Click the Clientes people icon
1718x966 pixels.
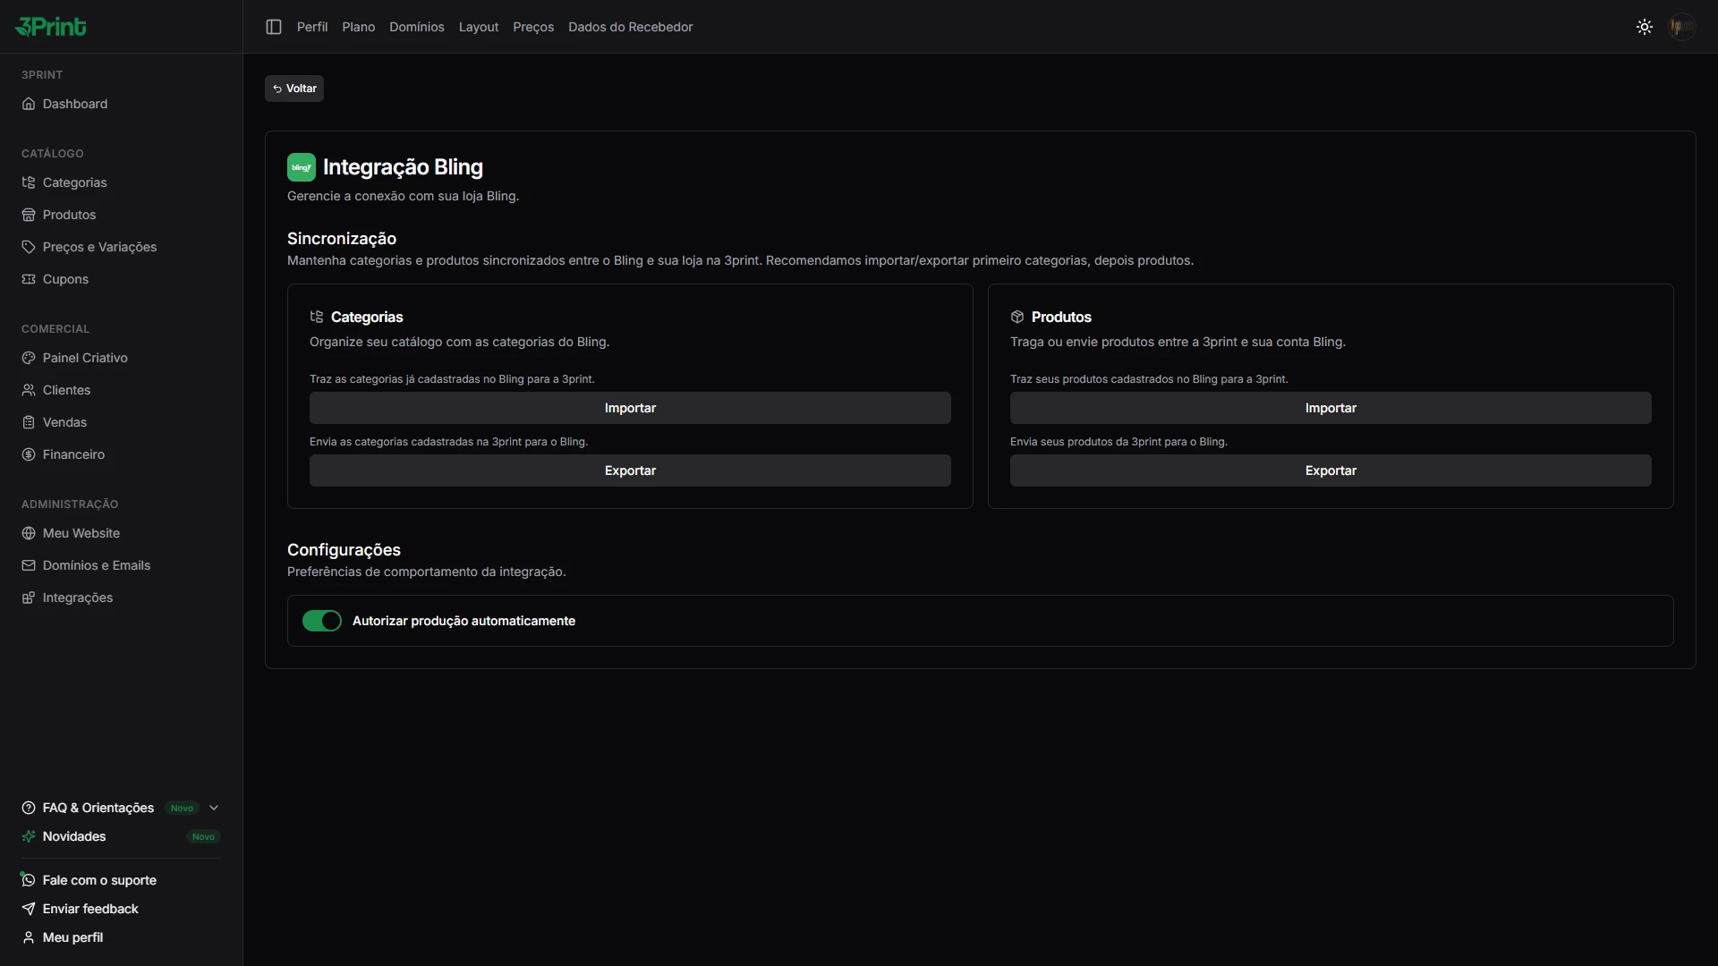29,390
